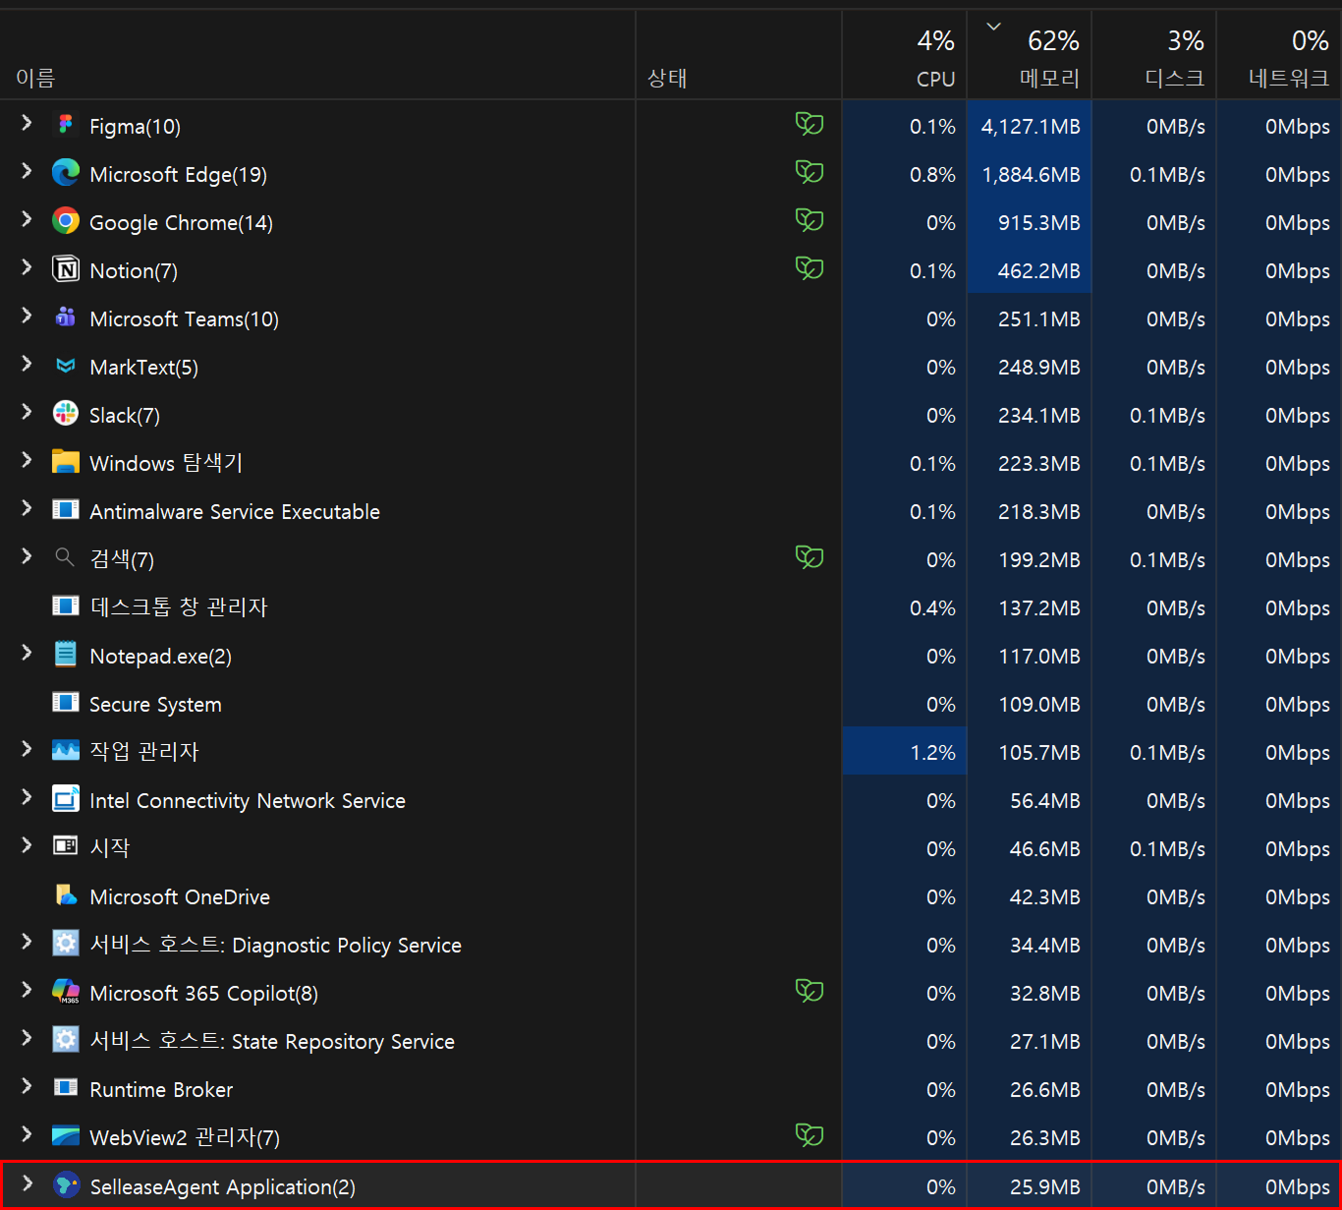The height and width of the screenshot is (1210, 1342).
Task: Click the Microsoft OneDrive icon
Action: (x=66, y=895)
